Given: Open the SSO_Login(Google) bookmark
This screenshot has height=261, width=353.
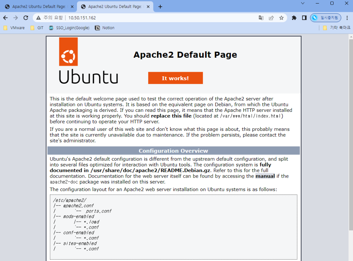Looking at the screenshot, I should [69, 28].
